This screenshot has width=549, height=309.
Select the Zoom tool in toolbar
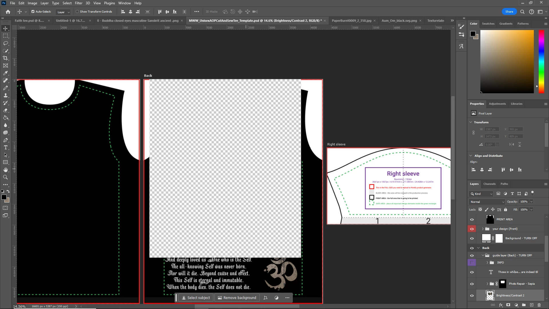[5, 177]
